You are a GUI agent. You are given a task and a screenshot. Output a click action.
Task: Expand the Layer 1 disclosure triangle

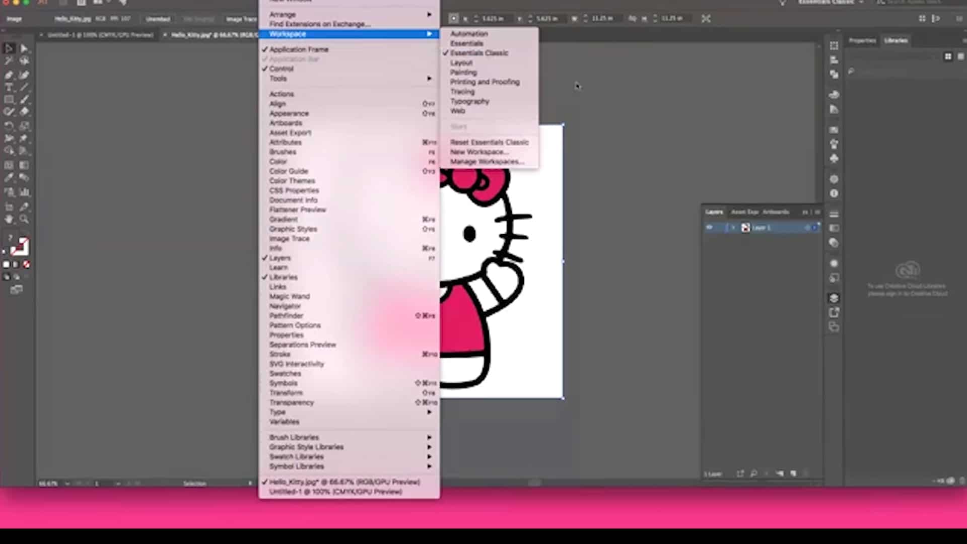pos(733,228)
